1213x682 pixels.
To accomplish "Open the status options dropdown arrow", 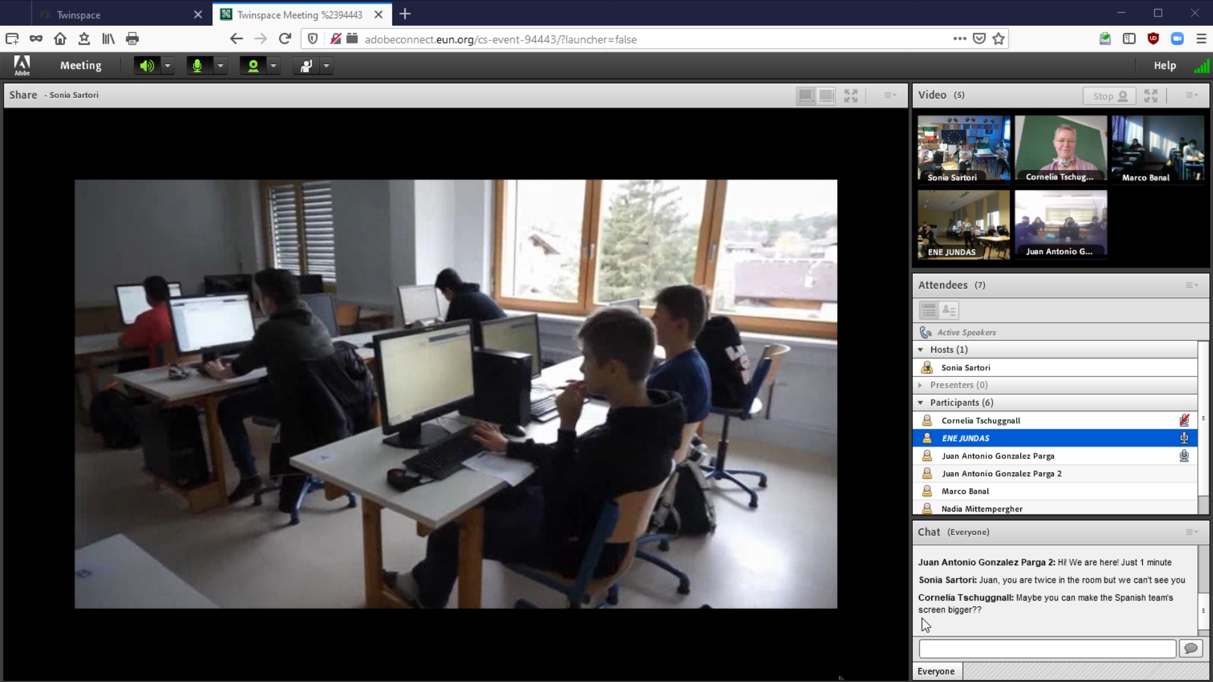I will (327, 66).
